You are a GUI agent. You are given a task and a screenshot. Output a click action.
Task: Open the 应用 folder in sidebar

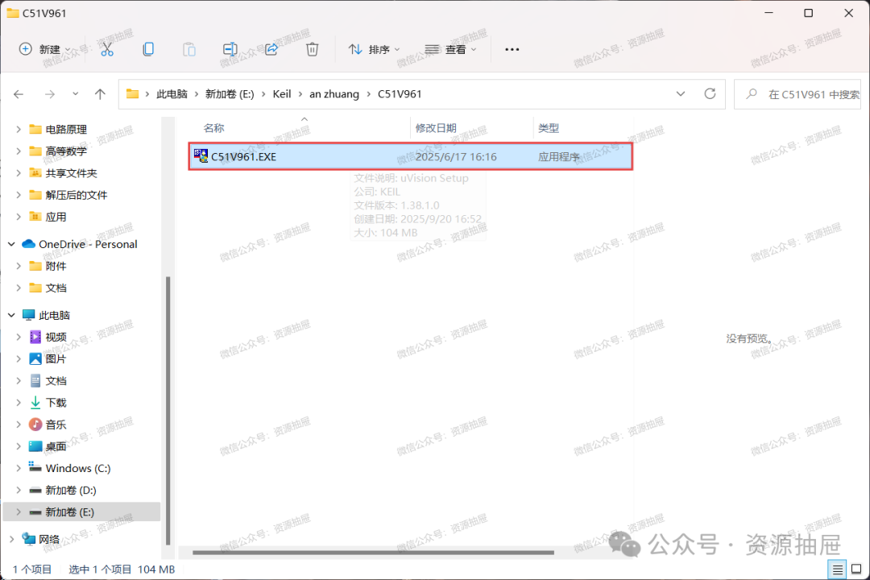pos(56,217)
